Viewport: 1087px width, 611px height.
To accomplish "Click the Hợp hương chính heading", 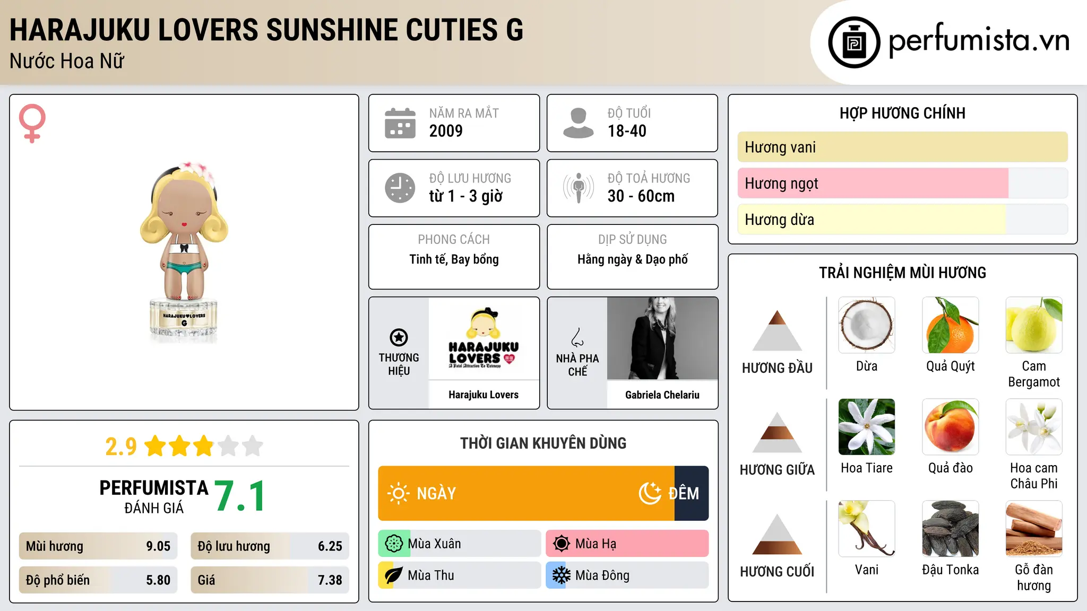I will (902, 113).
